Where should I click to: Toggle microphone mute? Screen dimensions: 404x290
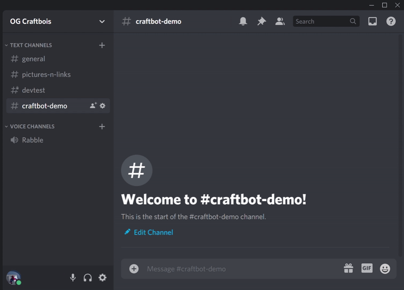click(73, 278)
